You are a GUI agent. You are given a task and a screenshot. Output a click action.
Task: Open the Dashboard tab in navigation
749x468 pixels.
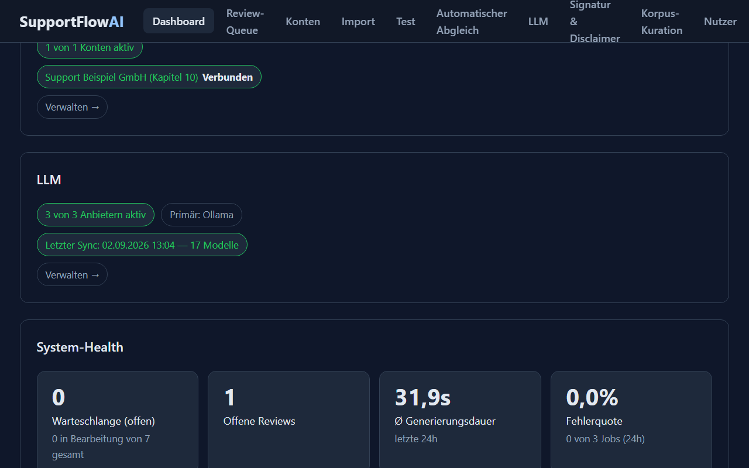178,21
